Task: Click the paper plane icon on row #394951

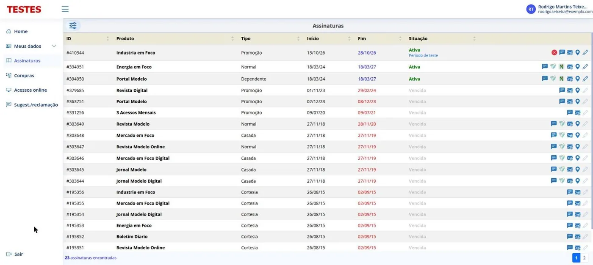Action: pyautogui.click(x=553, y=67)
